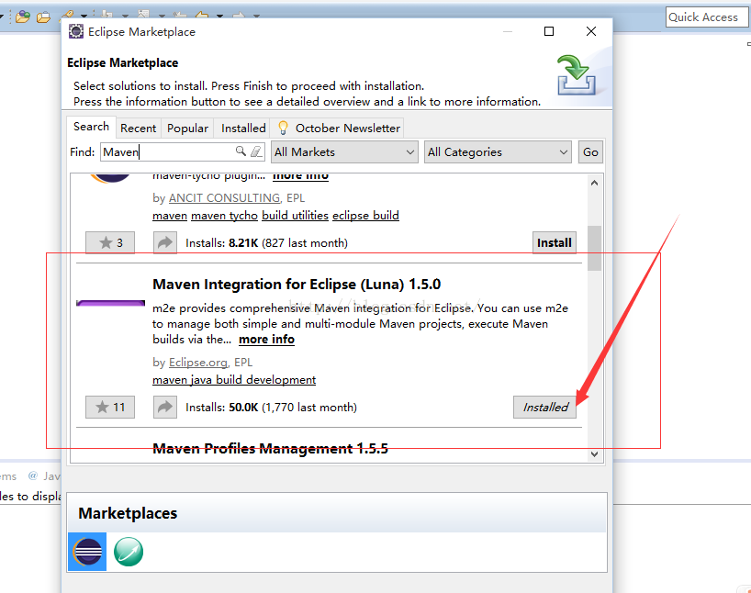The height and width of the screenshot is (593, 751).
Task: Click the maven tycho tag link
Action: tap(224, 216)
